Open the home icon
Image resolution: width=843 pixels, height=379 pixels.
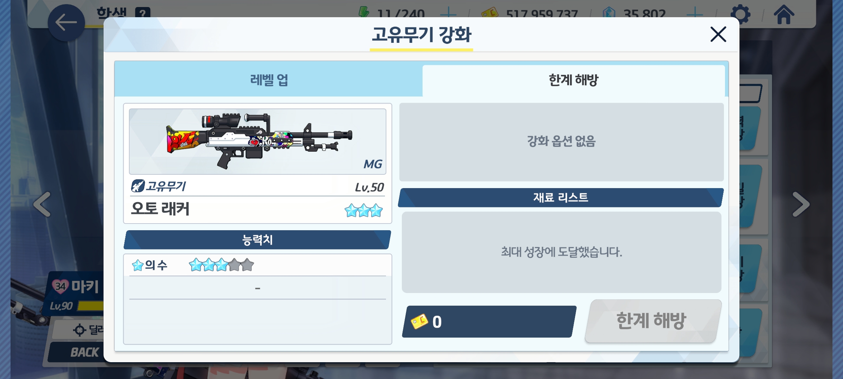[784, 15]
